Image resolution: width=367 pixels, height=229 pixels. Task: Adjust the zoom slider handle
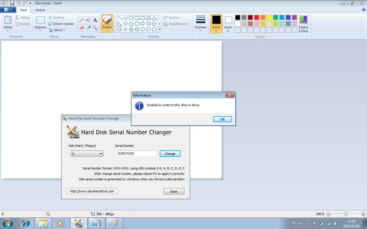coord(346,214)
